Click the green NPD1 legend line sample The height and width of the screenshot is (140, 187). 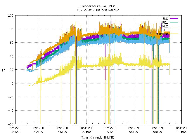(174, 22)
